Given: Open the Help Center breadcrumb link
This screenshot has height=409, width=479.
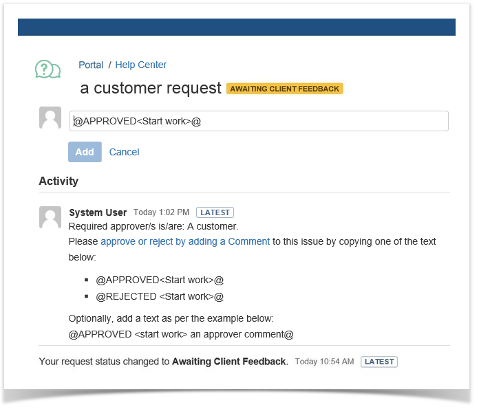Looking at the screenshot, I should pyautogui.click(x=140, y=65).
